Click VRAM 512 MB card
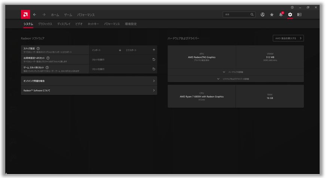Screen dimensions: 326x178 tap(270, 57)
